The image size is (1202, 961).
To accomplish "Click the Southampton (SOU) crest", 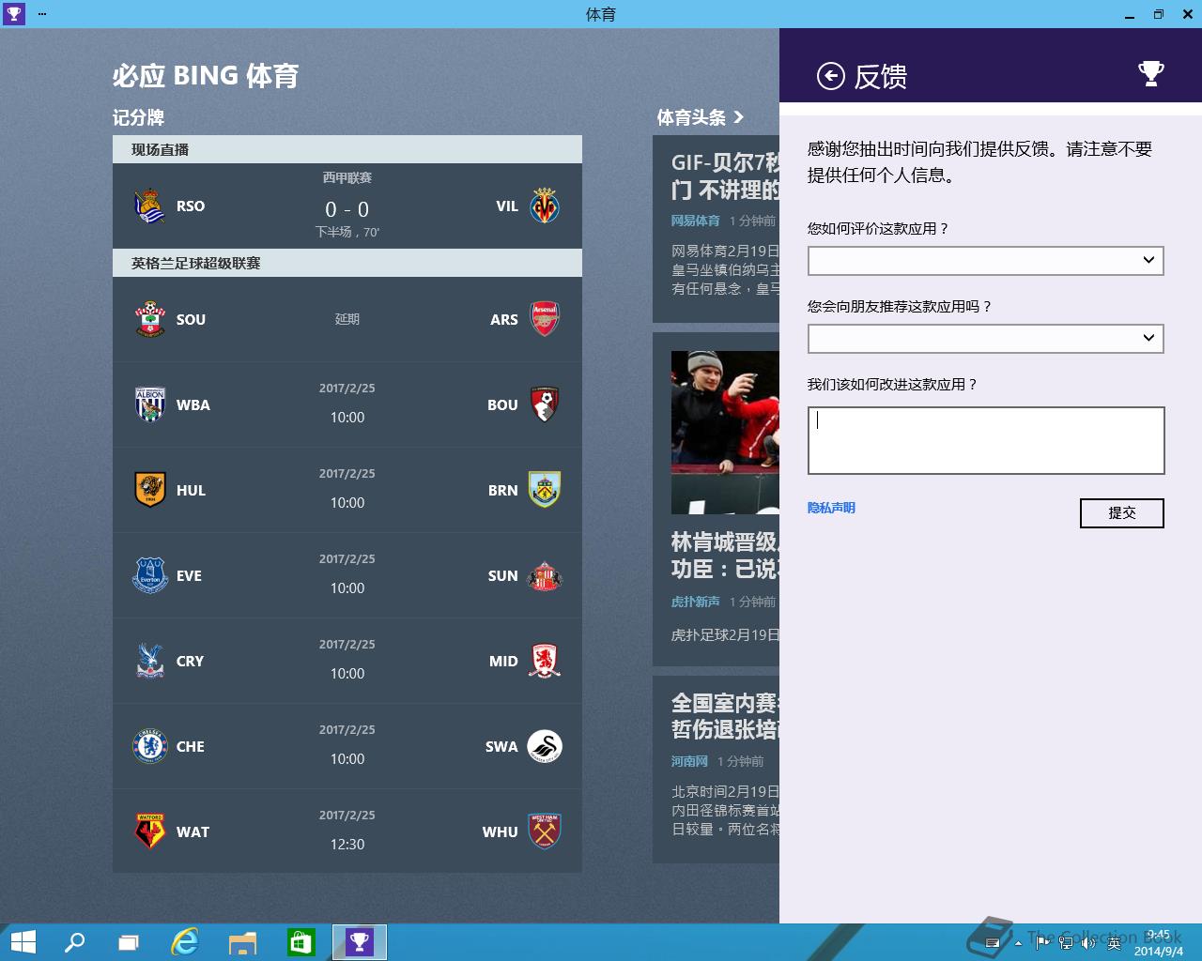I will tap(150, 320).
